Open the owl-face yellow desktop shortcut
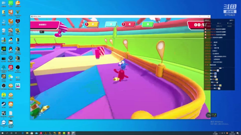Screen dimensions: 241x135 click(18, 31)
